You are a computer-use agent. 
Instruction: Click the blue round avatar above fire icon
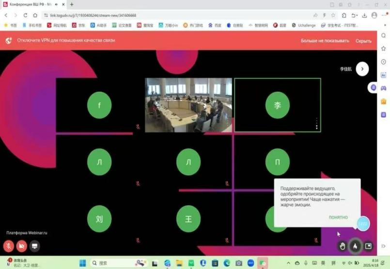point(363,223)
